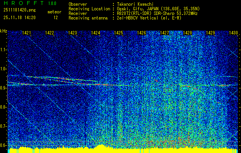The width and height of the screenshot is (241, 153).
Task: Click the HROFFT program title
Action: tap(24, 3)
